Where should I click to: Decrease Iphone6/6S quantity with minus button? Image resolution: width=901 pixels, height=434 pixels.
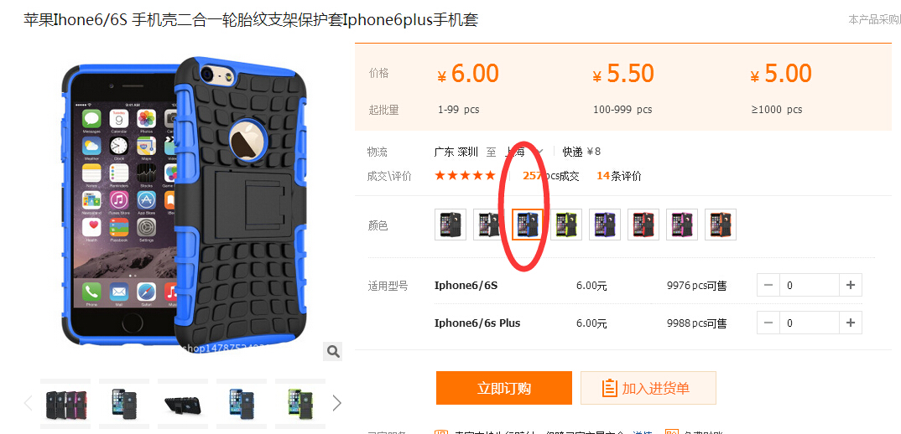tap(768, 285)
